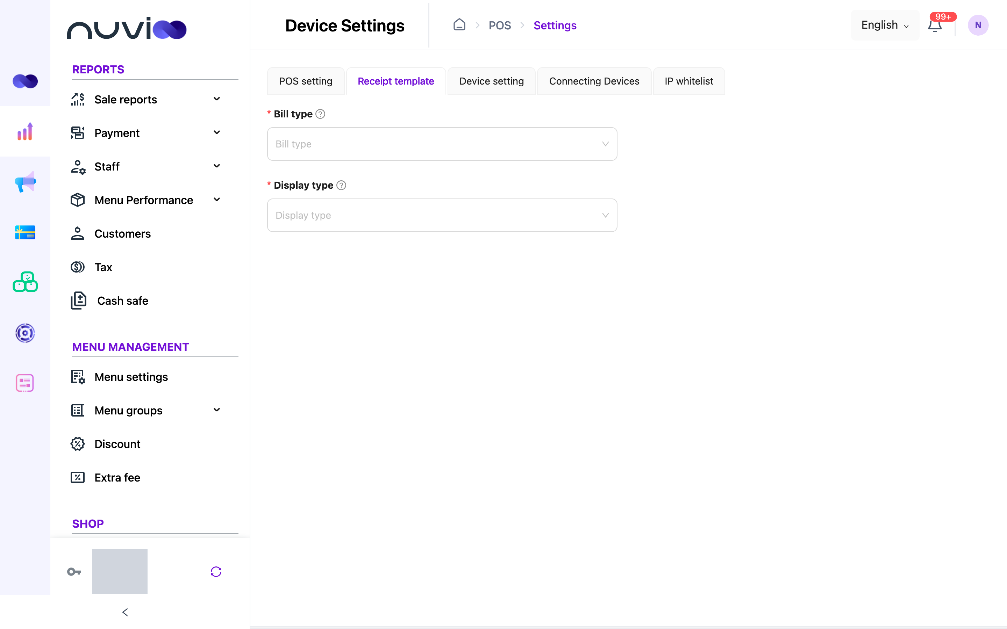Open the Display type dropdown
1007x629 pixels.
pos(442,215)
